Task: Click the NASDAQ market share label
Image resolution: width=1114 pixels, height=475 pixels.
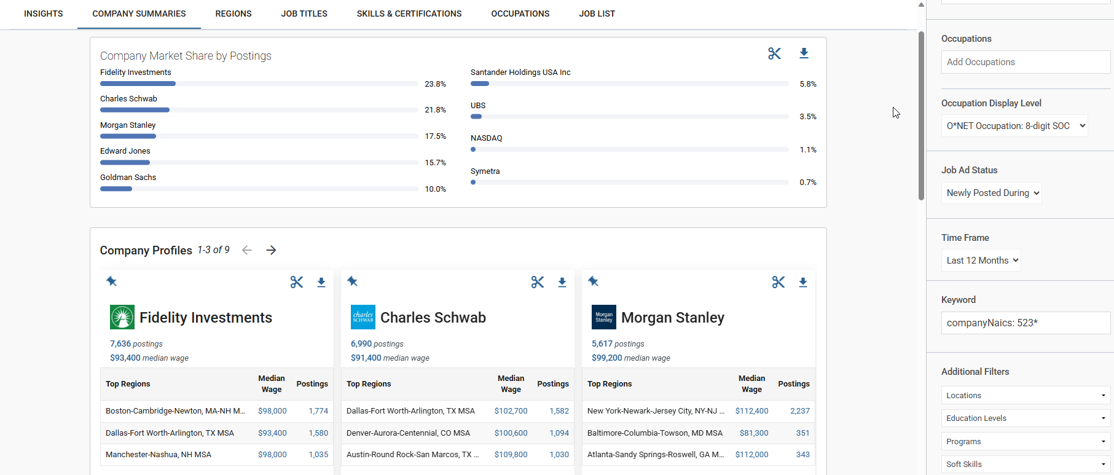Action: tap(487, 138)
